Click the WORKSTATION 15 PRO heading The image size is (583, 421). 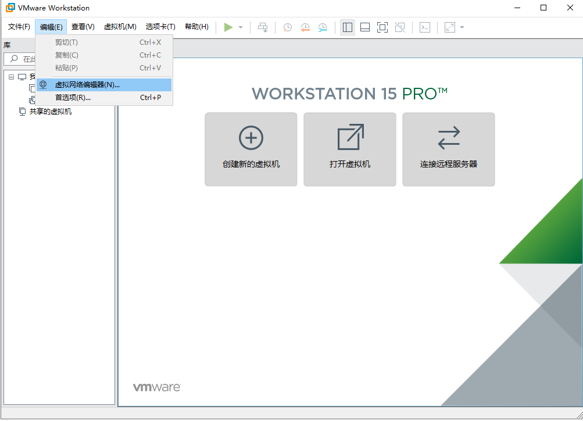point(349,94)
